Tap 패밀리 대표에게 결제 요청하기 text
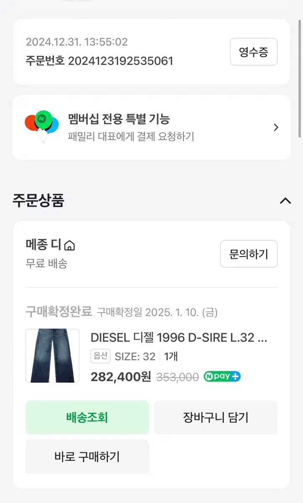This screenshot has height=503, width=303. [131, 137]
